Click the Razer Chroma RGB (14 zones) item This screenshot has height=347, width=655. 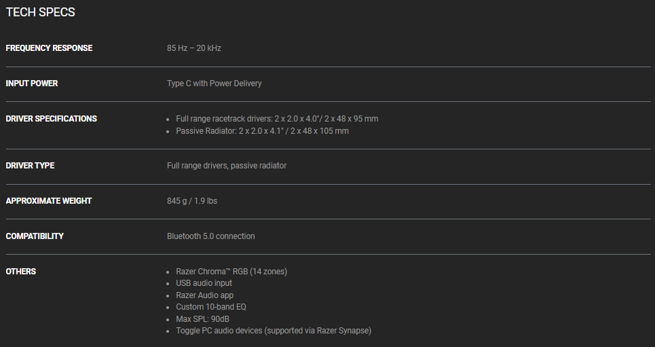coord(231,272)
